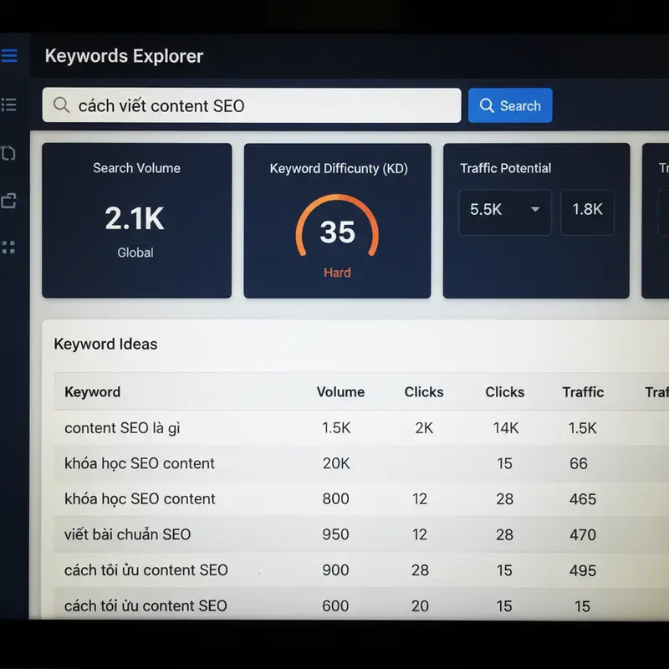Viewport: 669px width, 669px height.
Task: Select the list icon in the sidebar
Action: pos(9,104)
